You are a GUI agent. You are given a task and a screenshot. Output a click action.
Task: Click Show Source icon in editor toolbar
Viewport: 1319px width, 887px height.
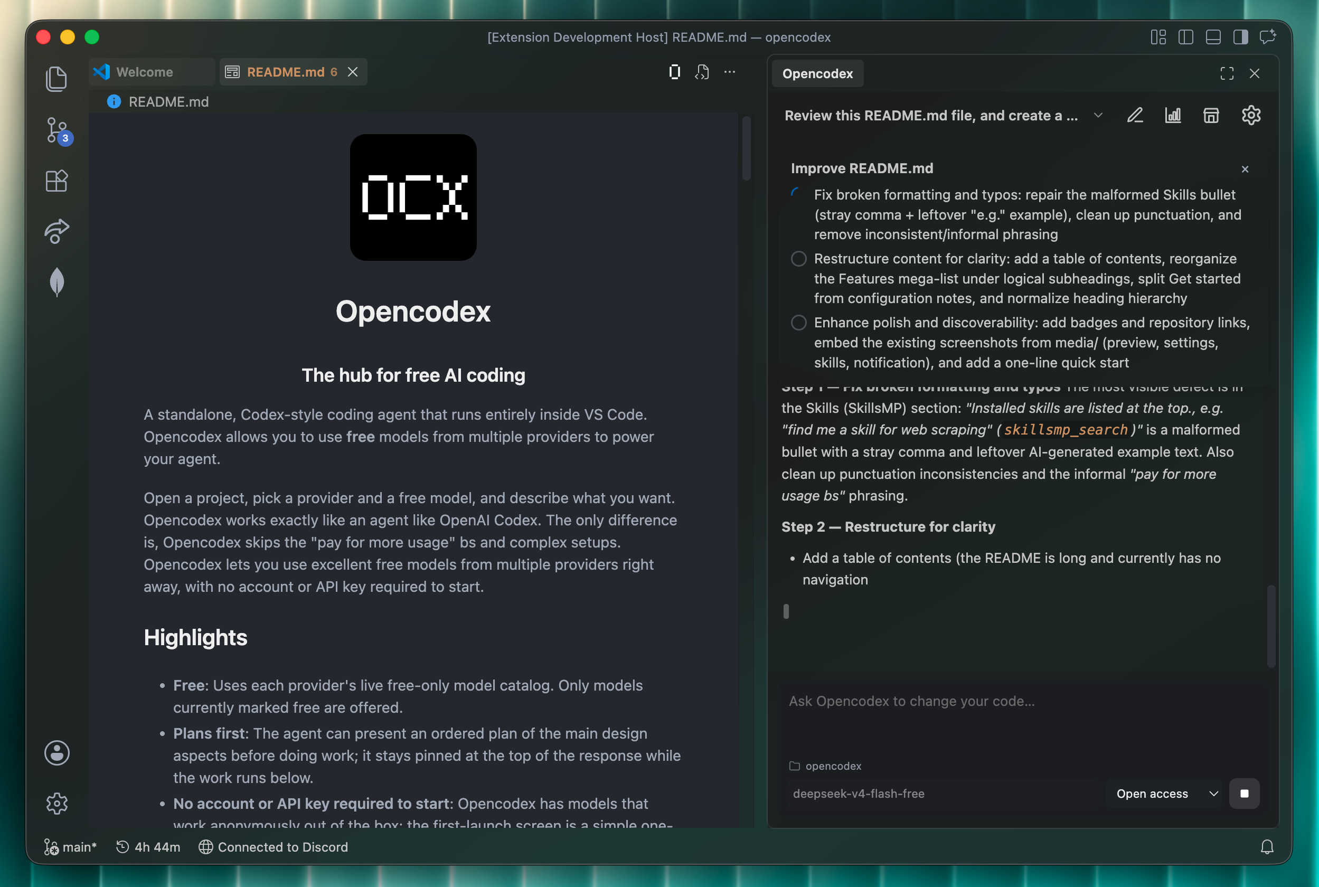coord(702,72)
